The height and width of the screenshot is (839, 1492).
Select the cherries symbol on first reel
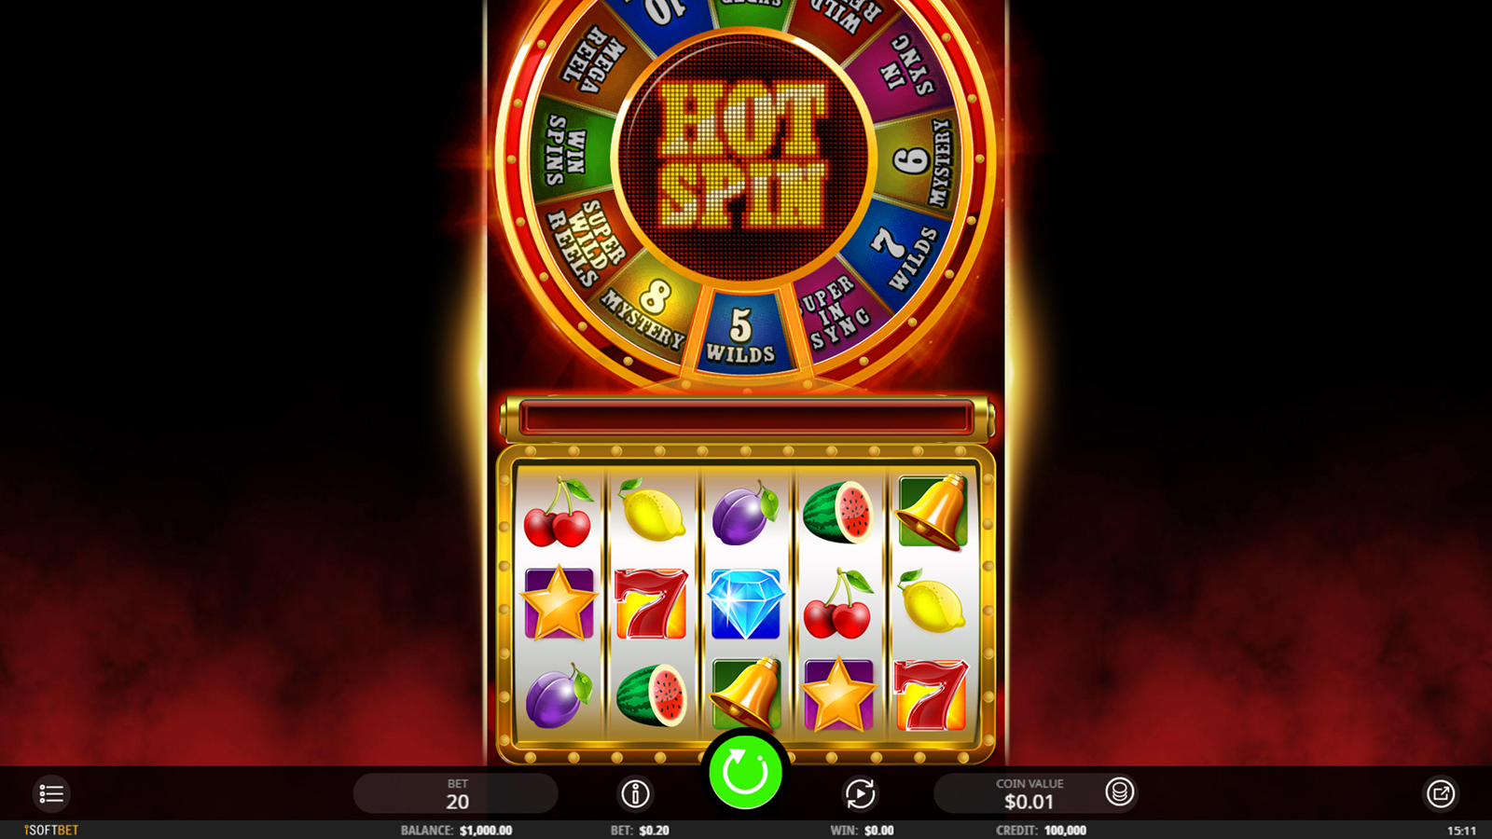click(x=558, y=513)
